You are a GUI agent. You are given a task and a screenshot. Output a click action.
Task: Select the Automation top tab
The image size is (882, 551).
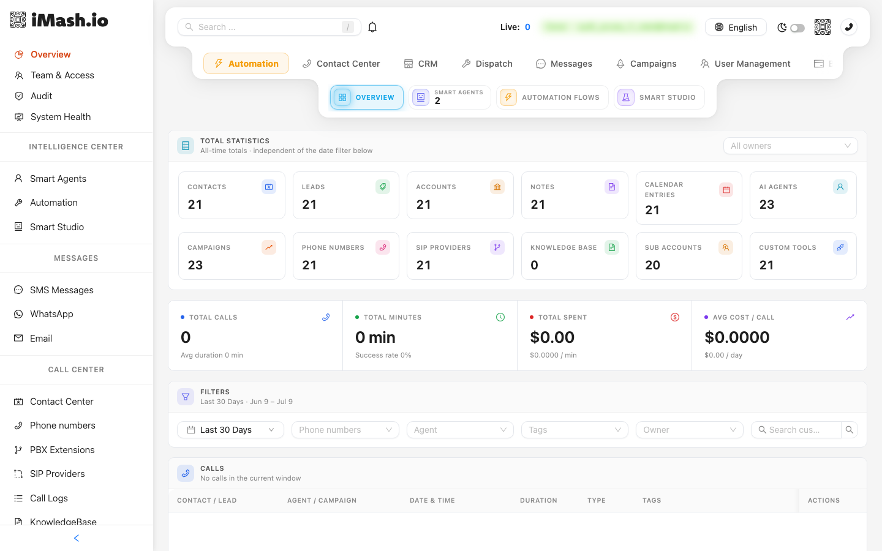pos(246,63)
